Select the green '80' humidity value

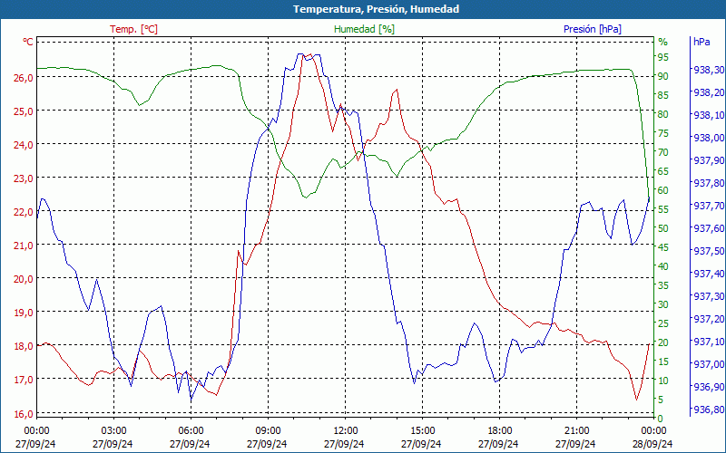[663, 114]
